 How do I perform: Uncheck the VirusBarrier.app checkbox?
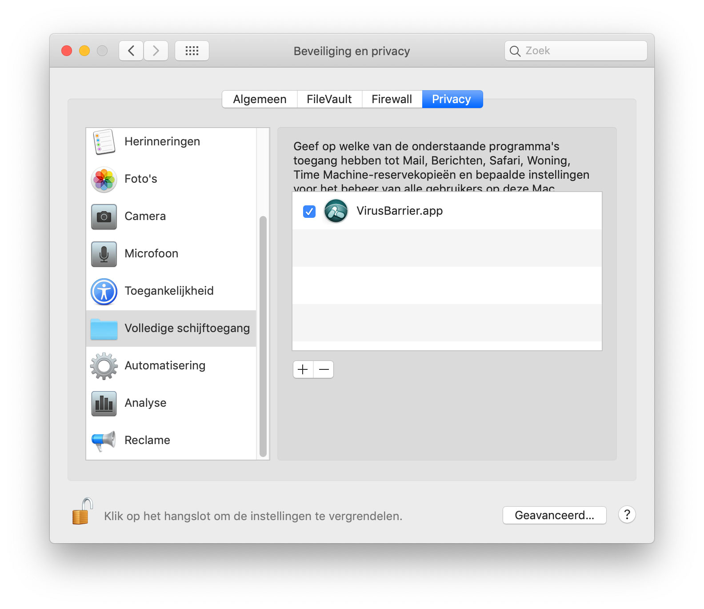(309, 212)
